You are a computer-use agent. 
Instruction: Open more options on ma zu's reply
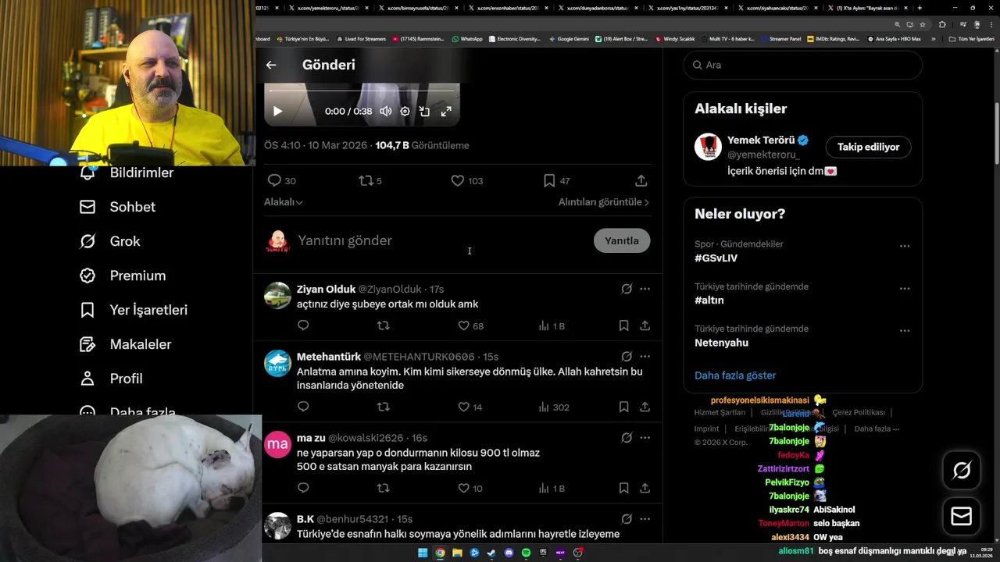pyautogui.click(x=645, y=438)
